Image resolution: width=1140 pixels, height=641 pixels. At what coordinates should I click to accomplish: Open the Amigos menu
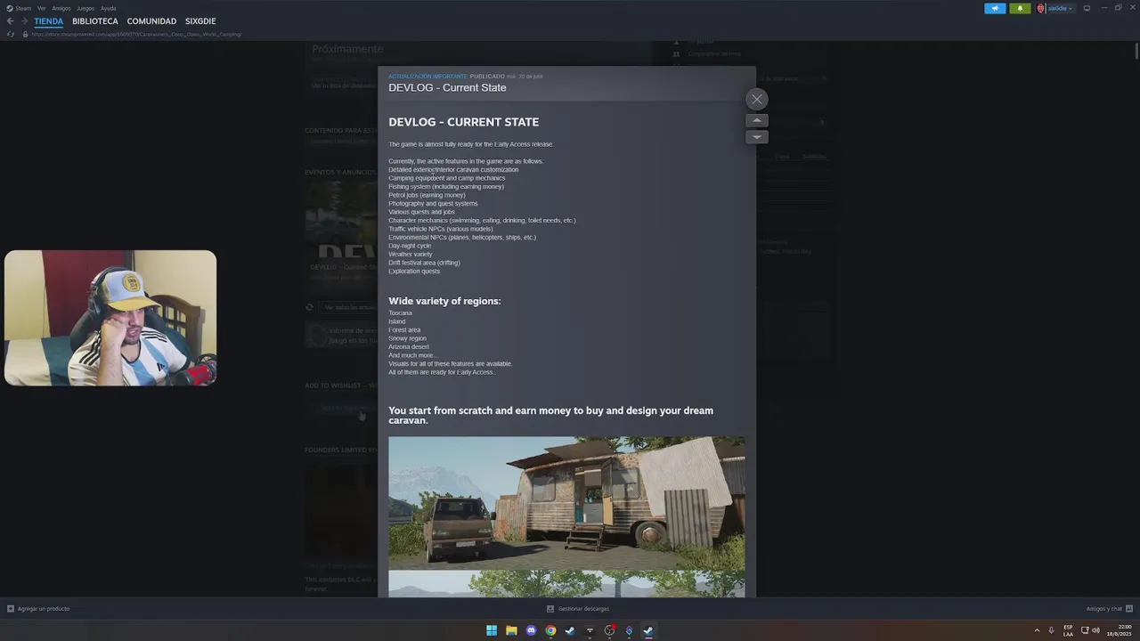61,8
